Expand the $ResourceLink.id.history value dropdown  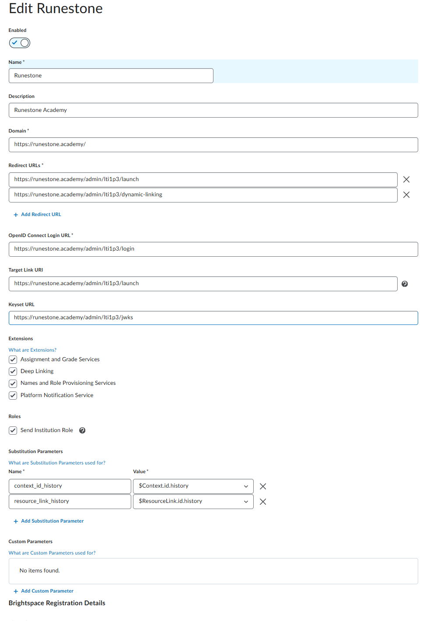[x=193, y=502]
